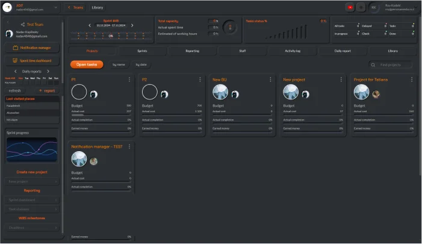This screenshot has width=422, height=244.
Task: Expand the Deadlines entry
Action: coord(32,228)
